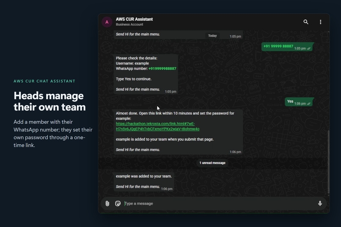Image resolution: width=341 pixels, height=227 pixels.
Task: Click the 1 unread message marker
Action: pos(212,163)
